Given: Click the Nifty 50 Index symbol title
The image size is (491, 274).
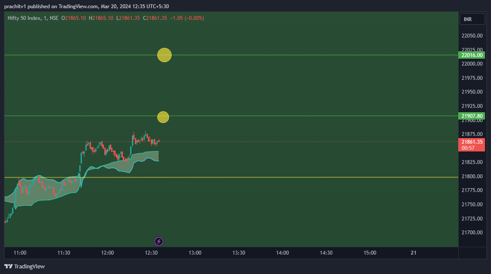Looking at the screenshot, I should click(x=24, y=18).
